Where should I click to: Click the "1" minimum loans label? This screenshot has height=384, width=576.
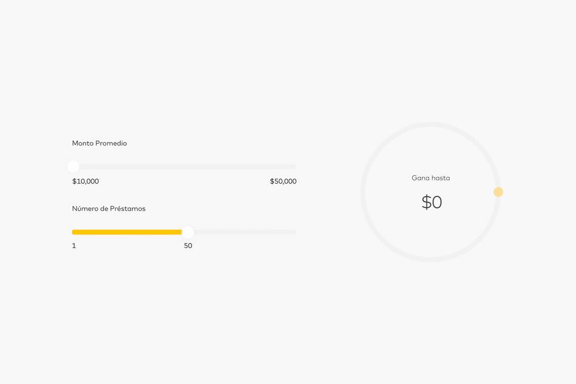click(74, 246)
